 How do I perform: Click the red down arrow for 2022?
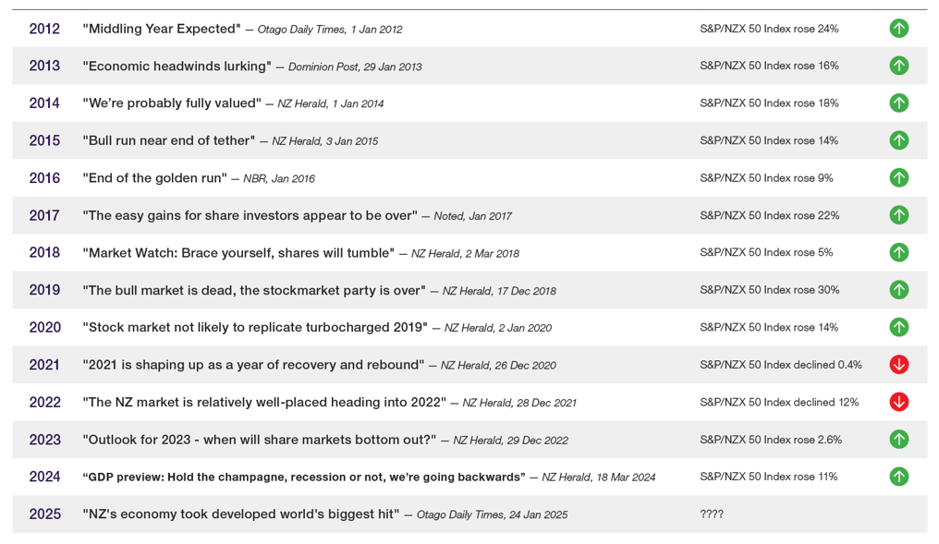pyautogui.click(x=898, y=402)
